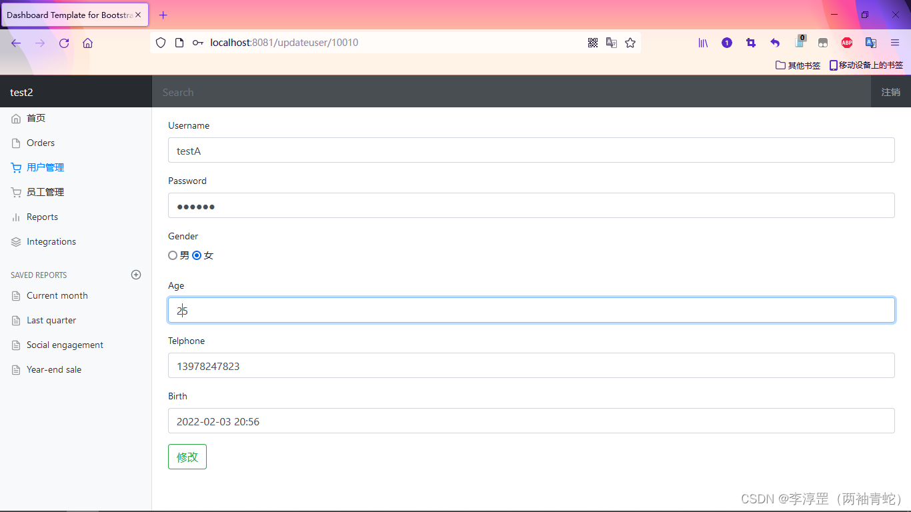Click the crop screenshot extension icon
Viewport: 911px width, 512px height.
point(751,43)
